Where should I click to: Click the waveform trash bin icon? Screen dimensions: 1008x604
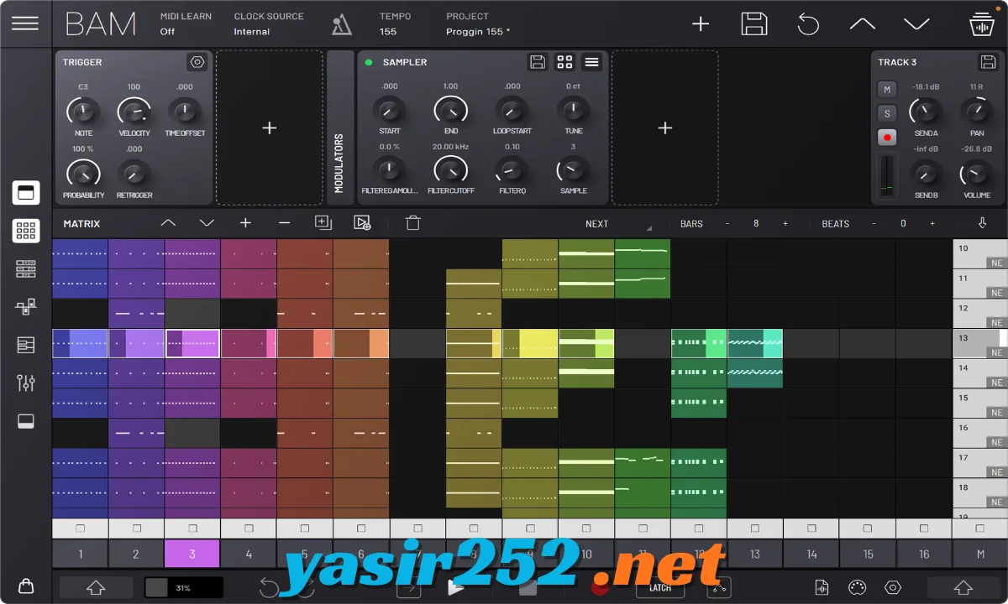(981, 23)
